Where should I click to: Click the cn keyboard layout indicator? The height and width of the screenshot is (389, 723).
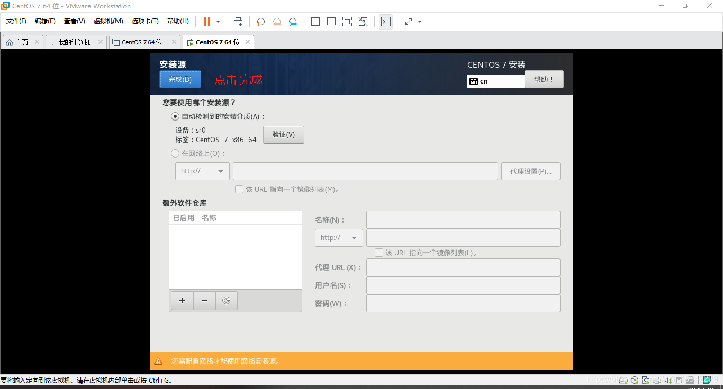(x=496, y=81)
